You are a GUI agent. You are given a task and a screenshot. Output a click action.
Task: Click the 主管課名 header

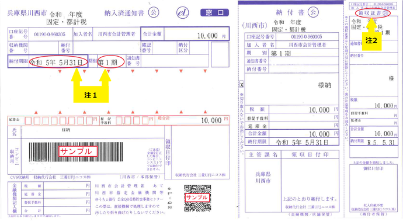pos(263,154)
